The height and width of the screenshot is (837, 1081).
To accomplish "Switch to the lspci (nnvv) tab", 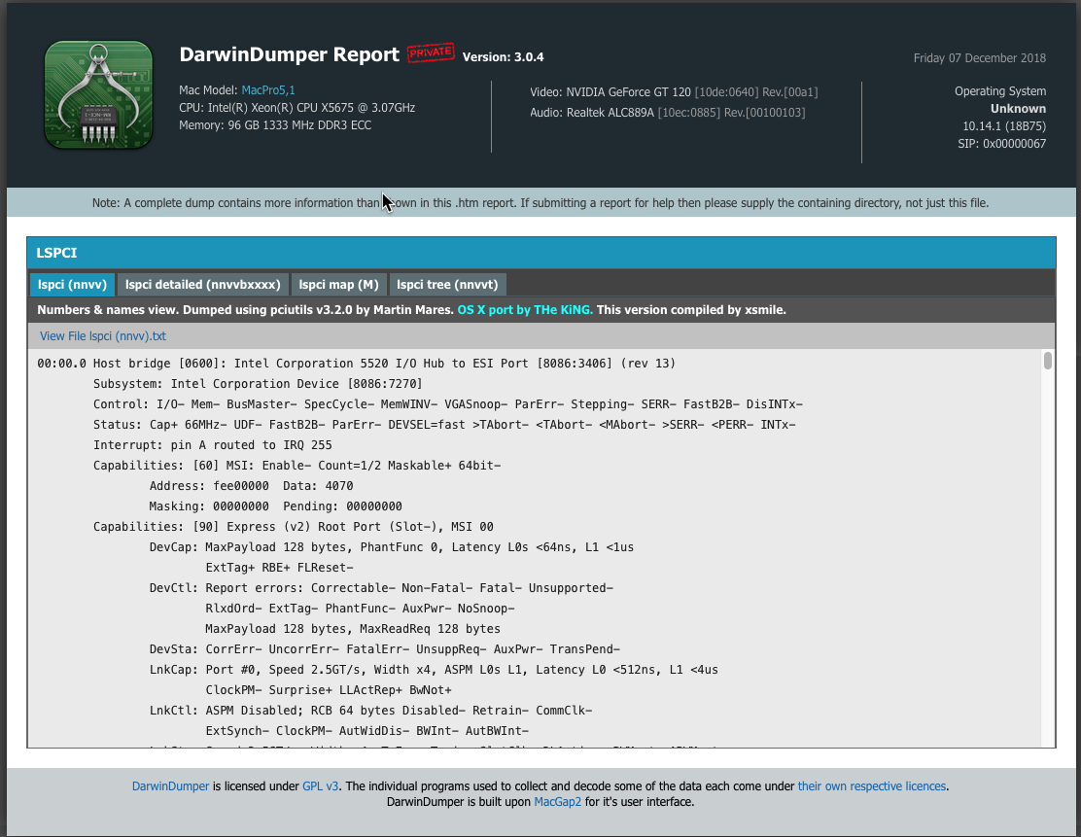I will coord(72,284).
